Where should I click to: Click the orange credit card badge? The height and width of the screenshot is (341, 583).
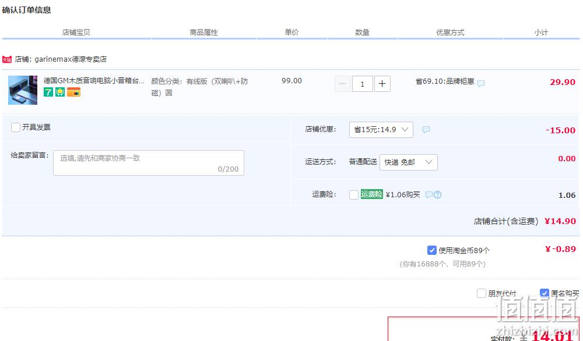click(x=73, y=92)
